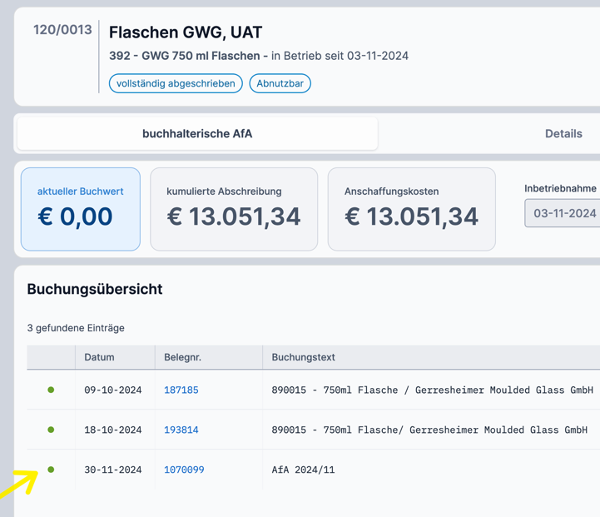600x517 pixels.
Task: Click the 'Abnutzbar' badge
Action: tap(280, 83)
